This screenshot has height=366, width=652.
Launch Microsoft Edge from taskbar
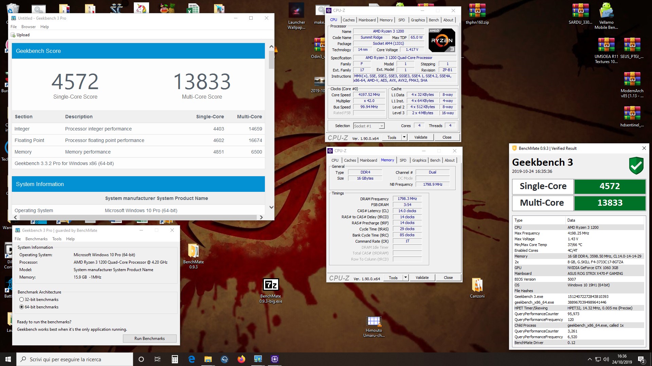[x=192, y=359]
